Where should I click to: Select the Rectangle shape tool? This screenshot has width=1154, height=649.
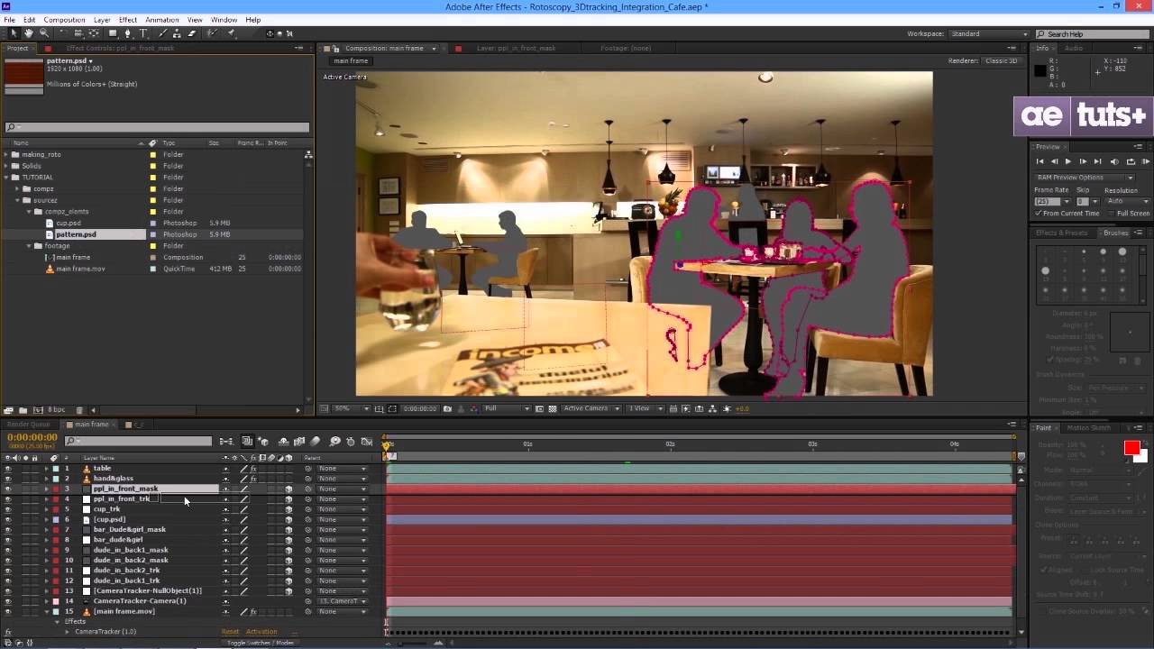pyautogui.click(x=112, y=33)
